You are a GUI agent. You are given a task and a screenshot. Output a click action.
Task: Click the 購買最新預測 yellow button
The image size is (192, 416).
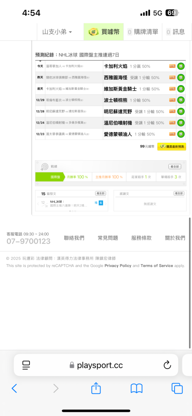[x=172, y=146]
